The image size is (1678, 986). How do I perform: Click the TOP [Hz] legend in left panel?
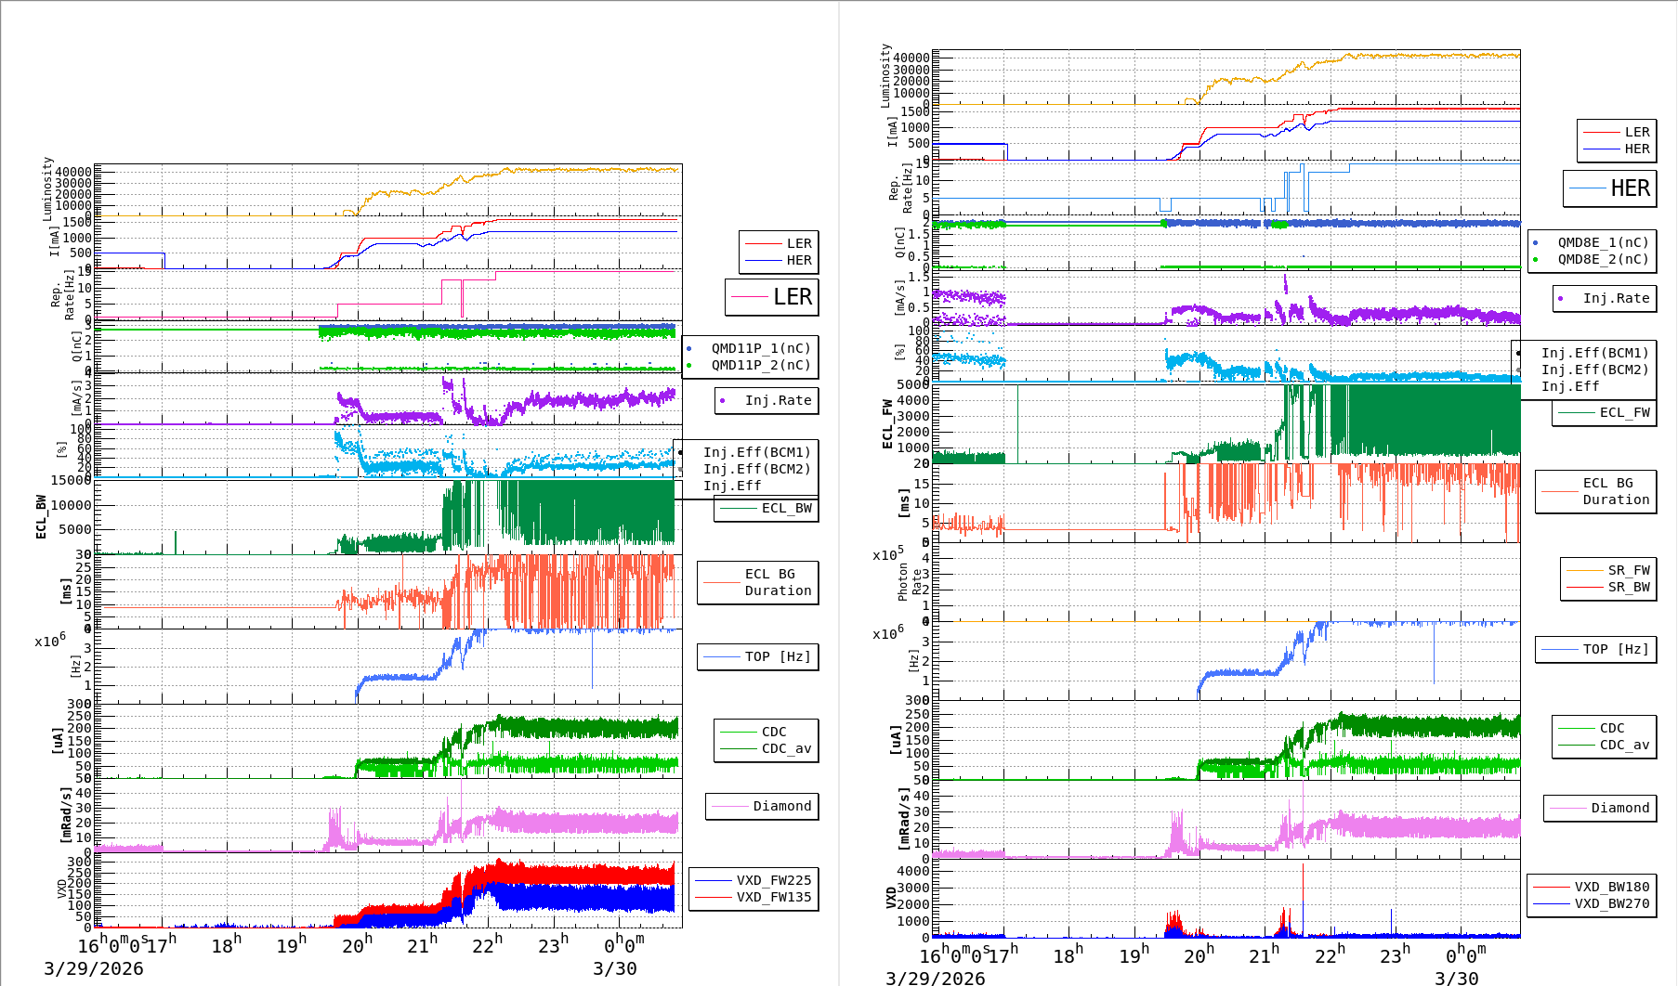coord(777,656)
